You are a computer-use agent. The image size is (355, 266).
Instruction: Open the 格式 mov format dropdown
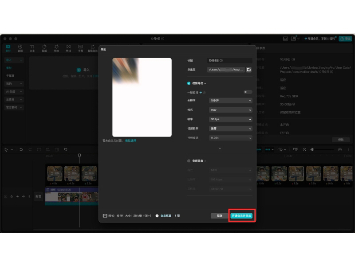[x=230, y=110]
